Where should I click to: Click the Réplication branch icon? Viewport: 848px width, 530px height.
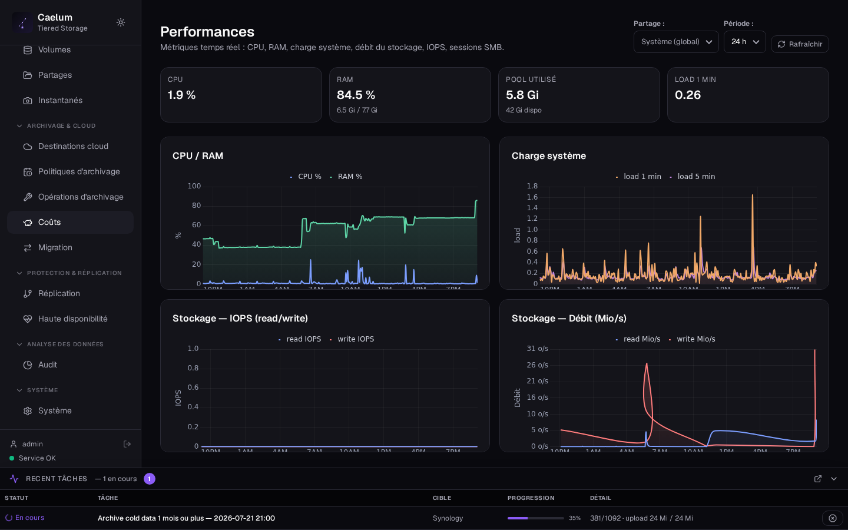click(x=28, y=294)
